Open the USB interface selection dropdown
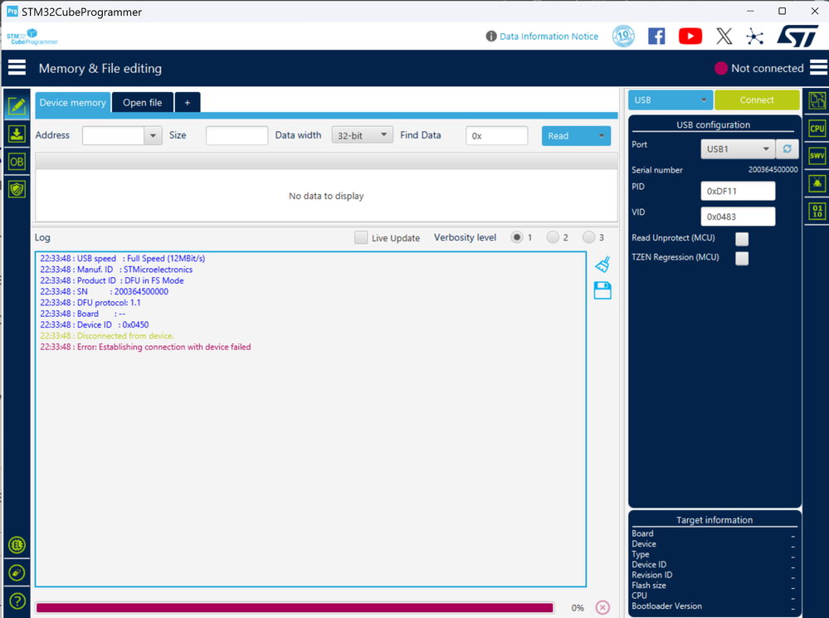The height and width of the screenshot is (618, 829). tap(671, 100)
